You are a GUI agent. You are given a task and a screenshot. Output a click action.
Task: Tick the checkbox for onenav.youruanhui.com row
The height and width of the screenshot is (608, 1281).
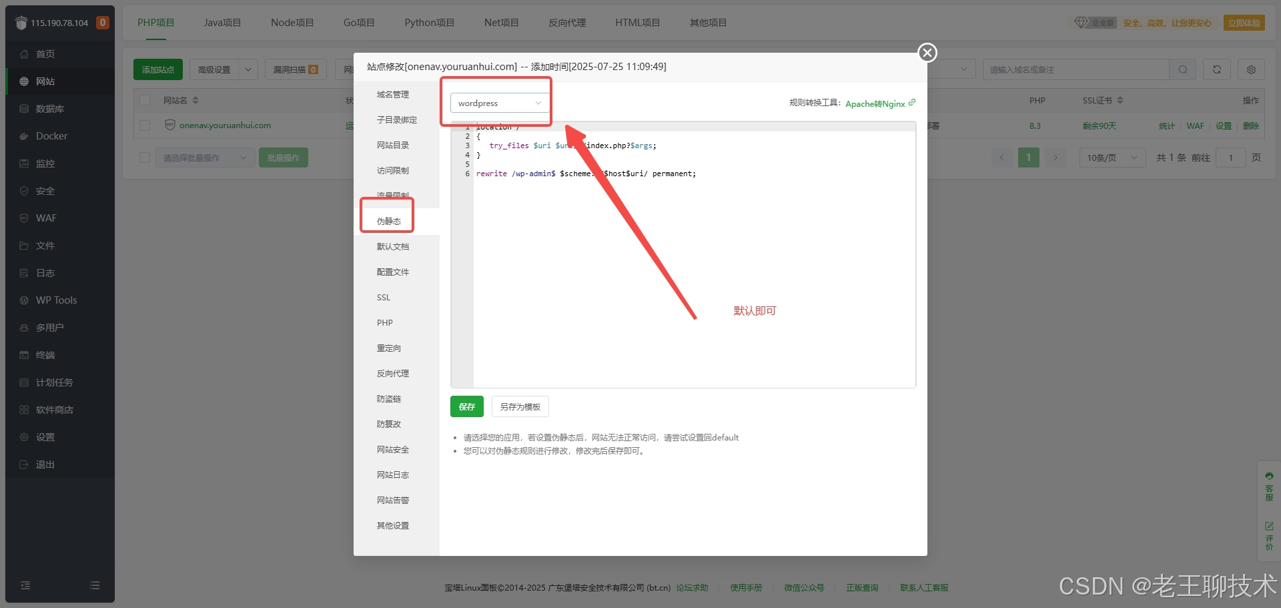[x=145, y=125]
